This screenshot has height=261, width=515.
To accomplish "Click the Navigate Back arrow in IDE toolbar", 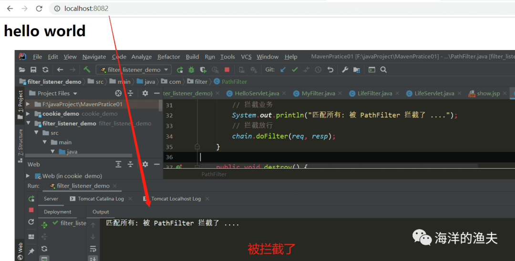I will coord(60,70).
